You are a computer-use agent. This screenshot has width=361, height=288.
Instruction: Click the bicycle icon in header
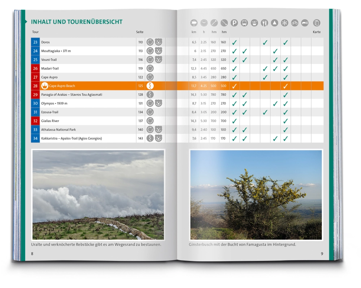[295, 23]
